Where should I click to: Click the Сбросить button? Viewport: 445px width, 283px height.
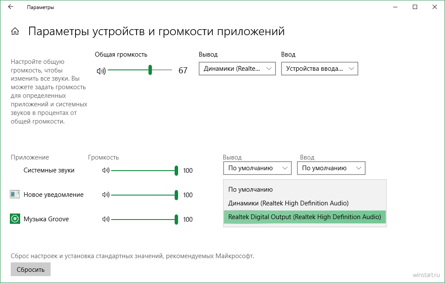point(30,269)
